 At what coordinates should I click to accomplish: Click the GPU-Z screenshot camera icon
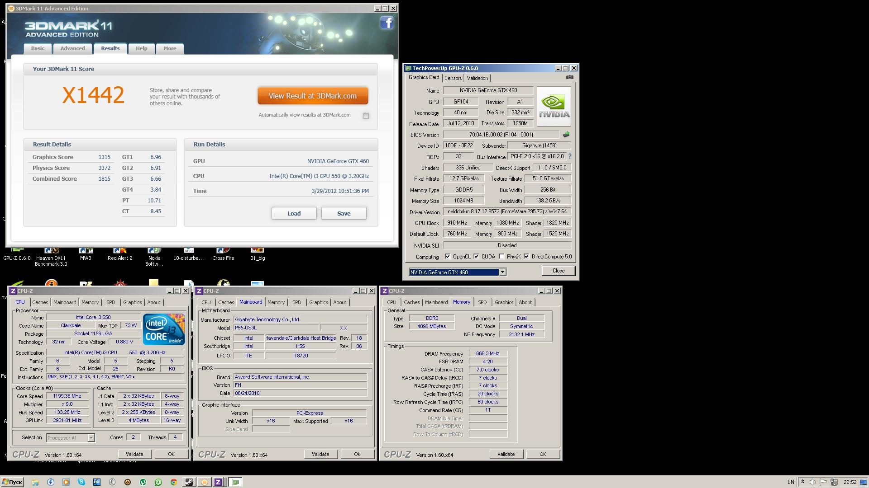pyautogui.click(x=569, y=77)
